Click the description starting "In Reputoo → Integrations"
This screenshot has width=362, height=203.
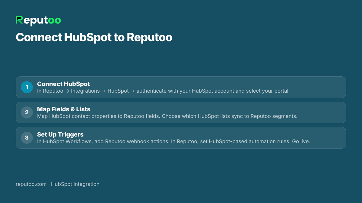pos(163,91)
